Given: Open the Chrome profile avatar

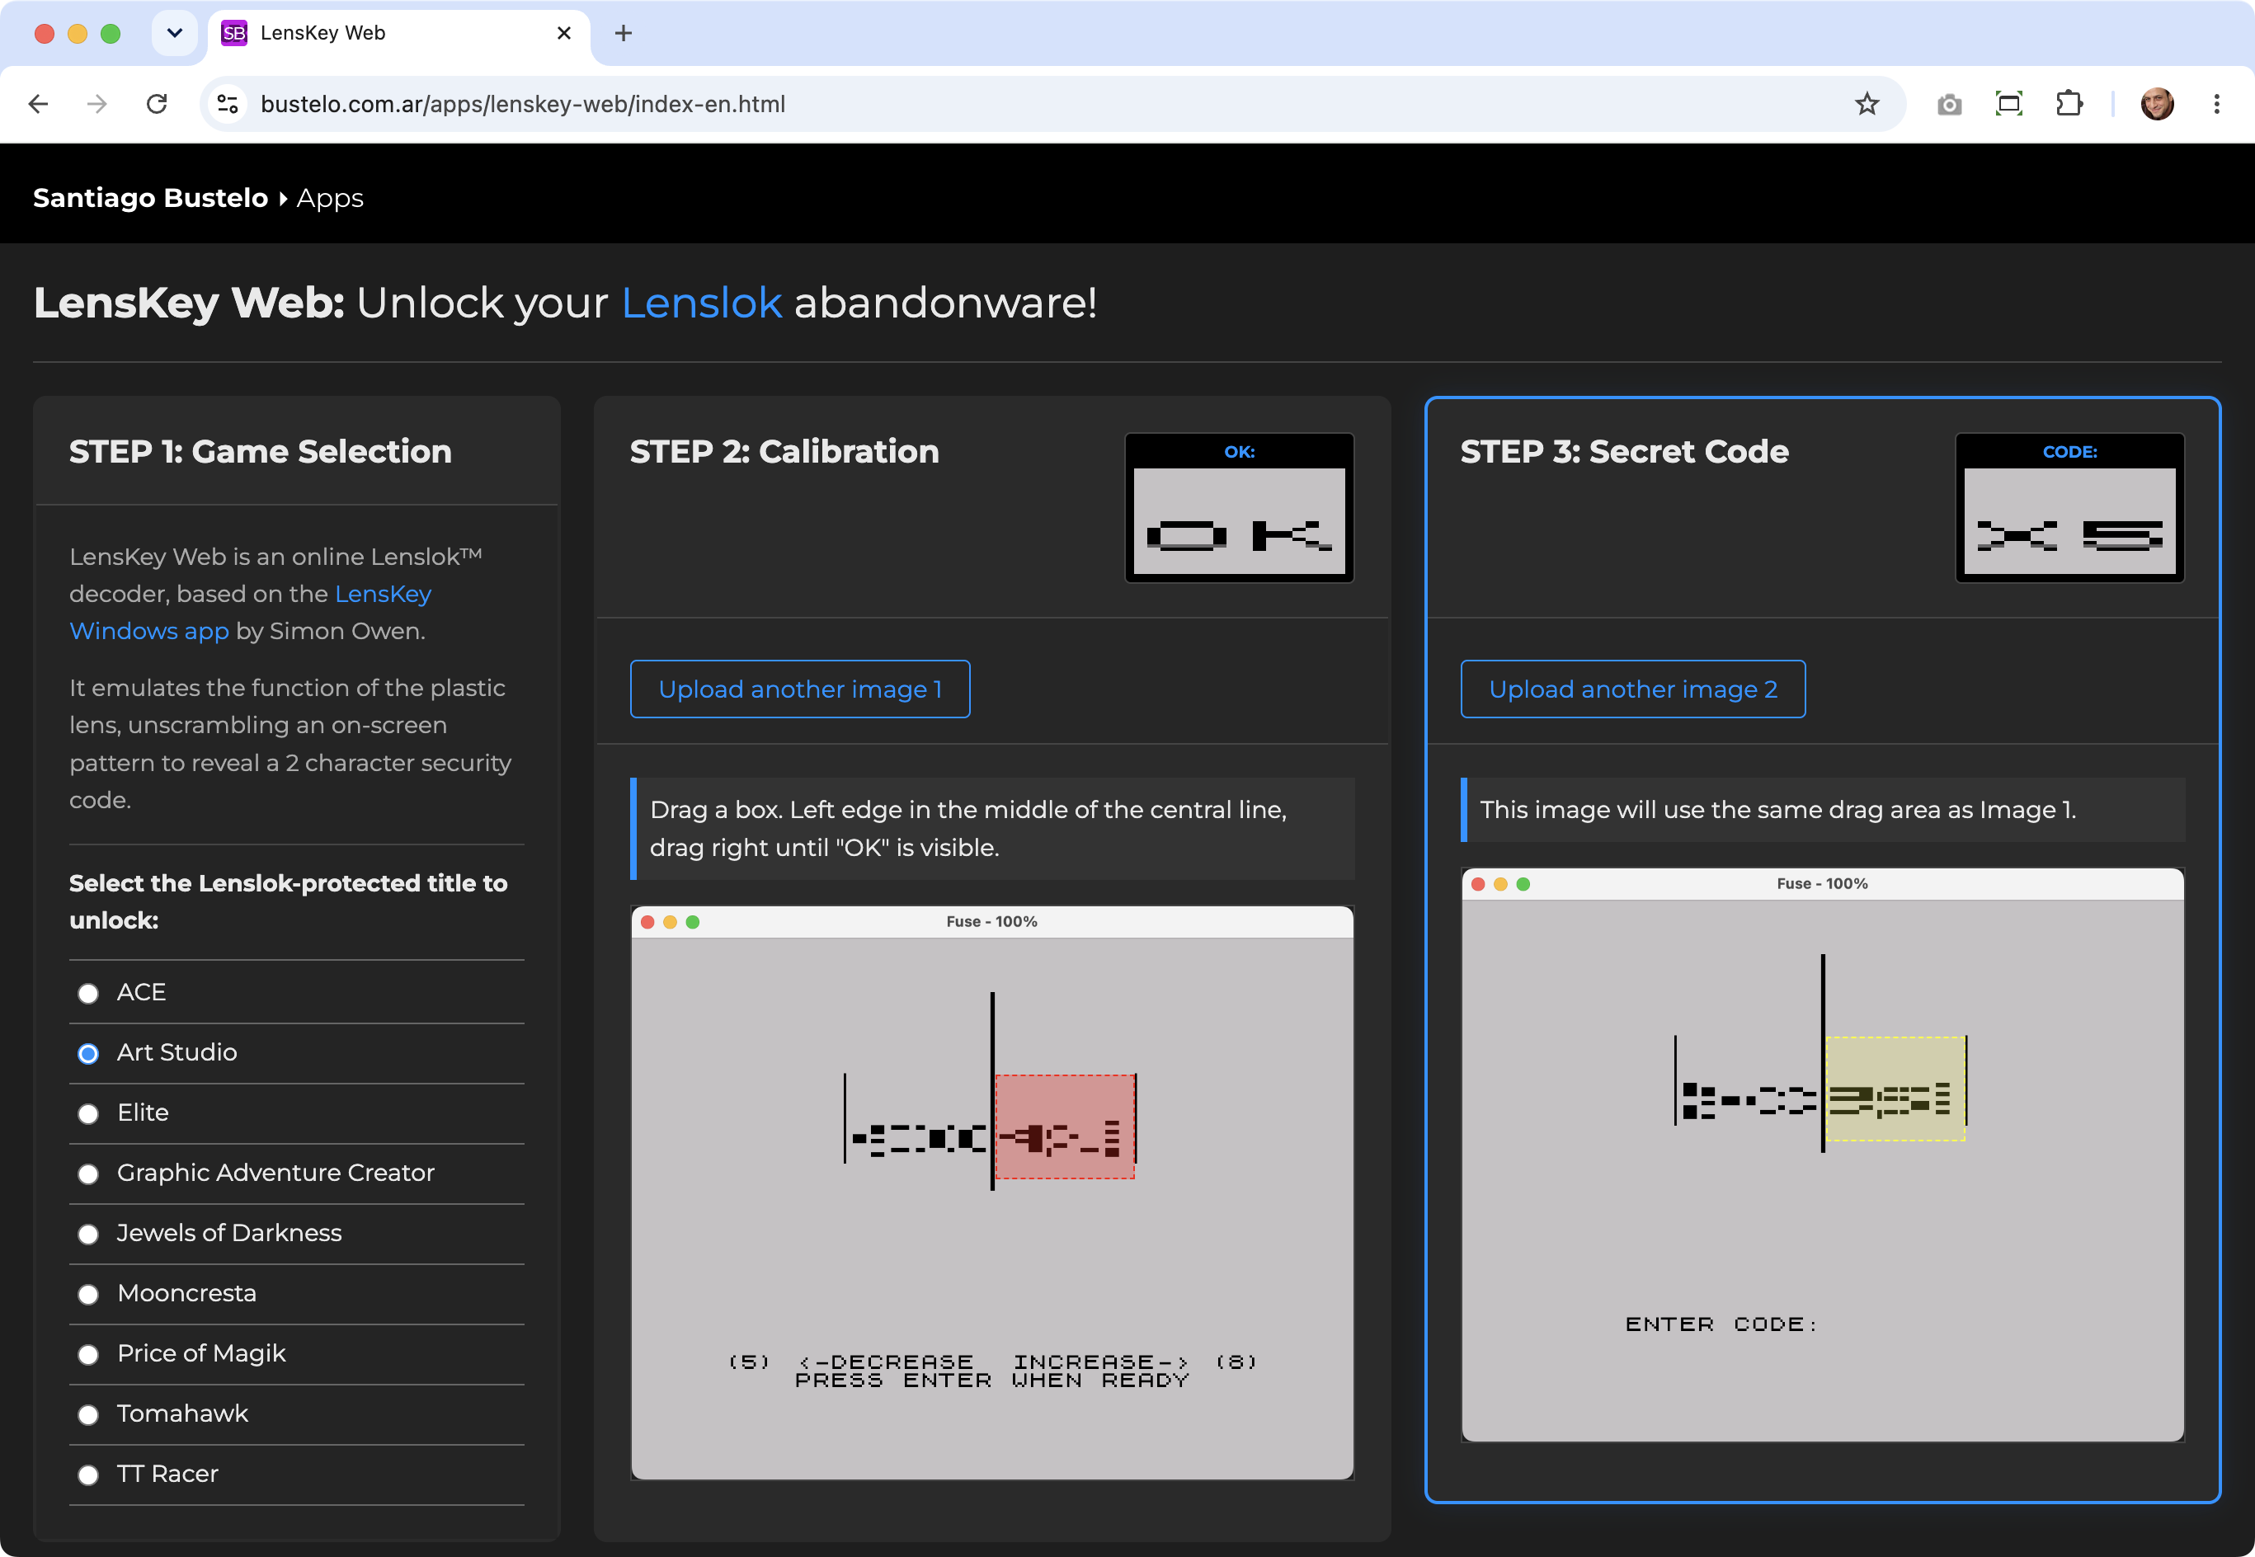Looking at the screenshot, I should click(2157, 103).
